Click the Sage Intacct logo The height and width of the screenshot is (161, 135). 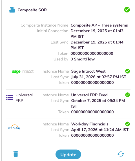click(x=23, y=71)
